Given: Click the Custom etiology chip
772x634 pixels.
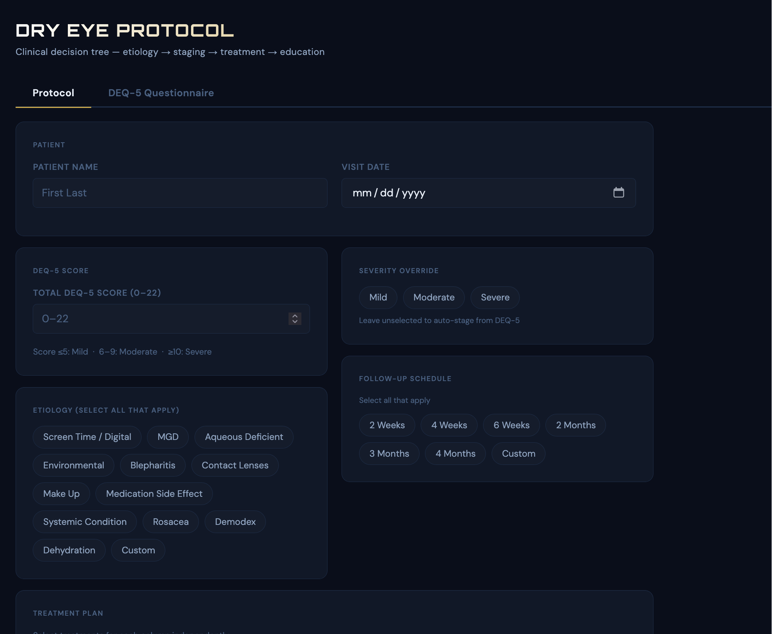Looking at the screenshot, I should [138, 550].
